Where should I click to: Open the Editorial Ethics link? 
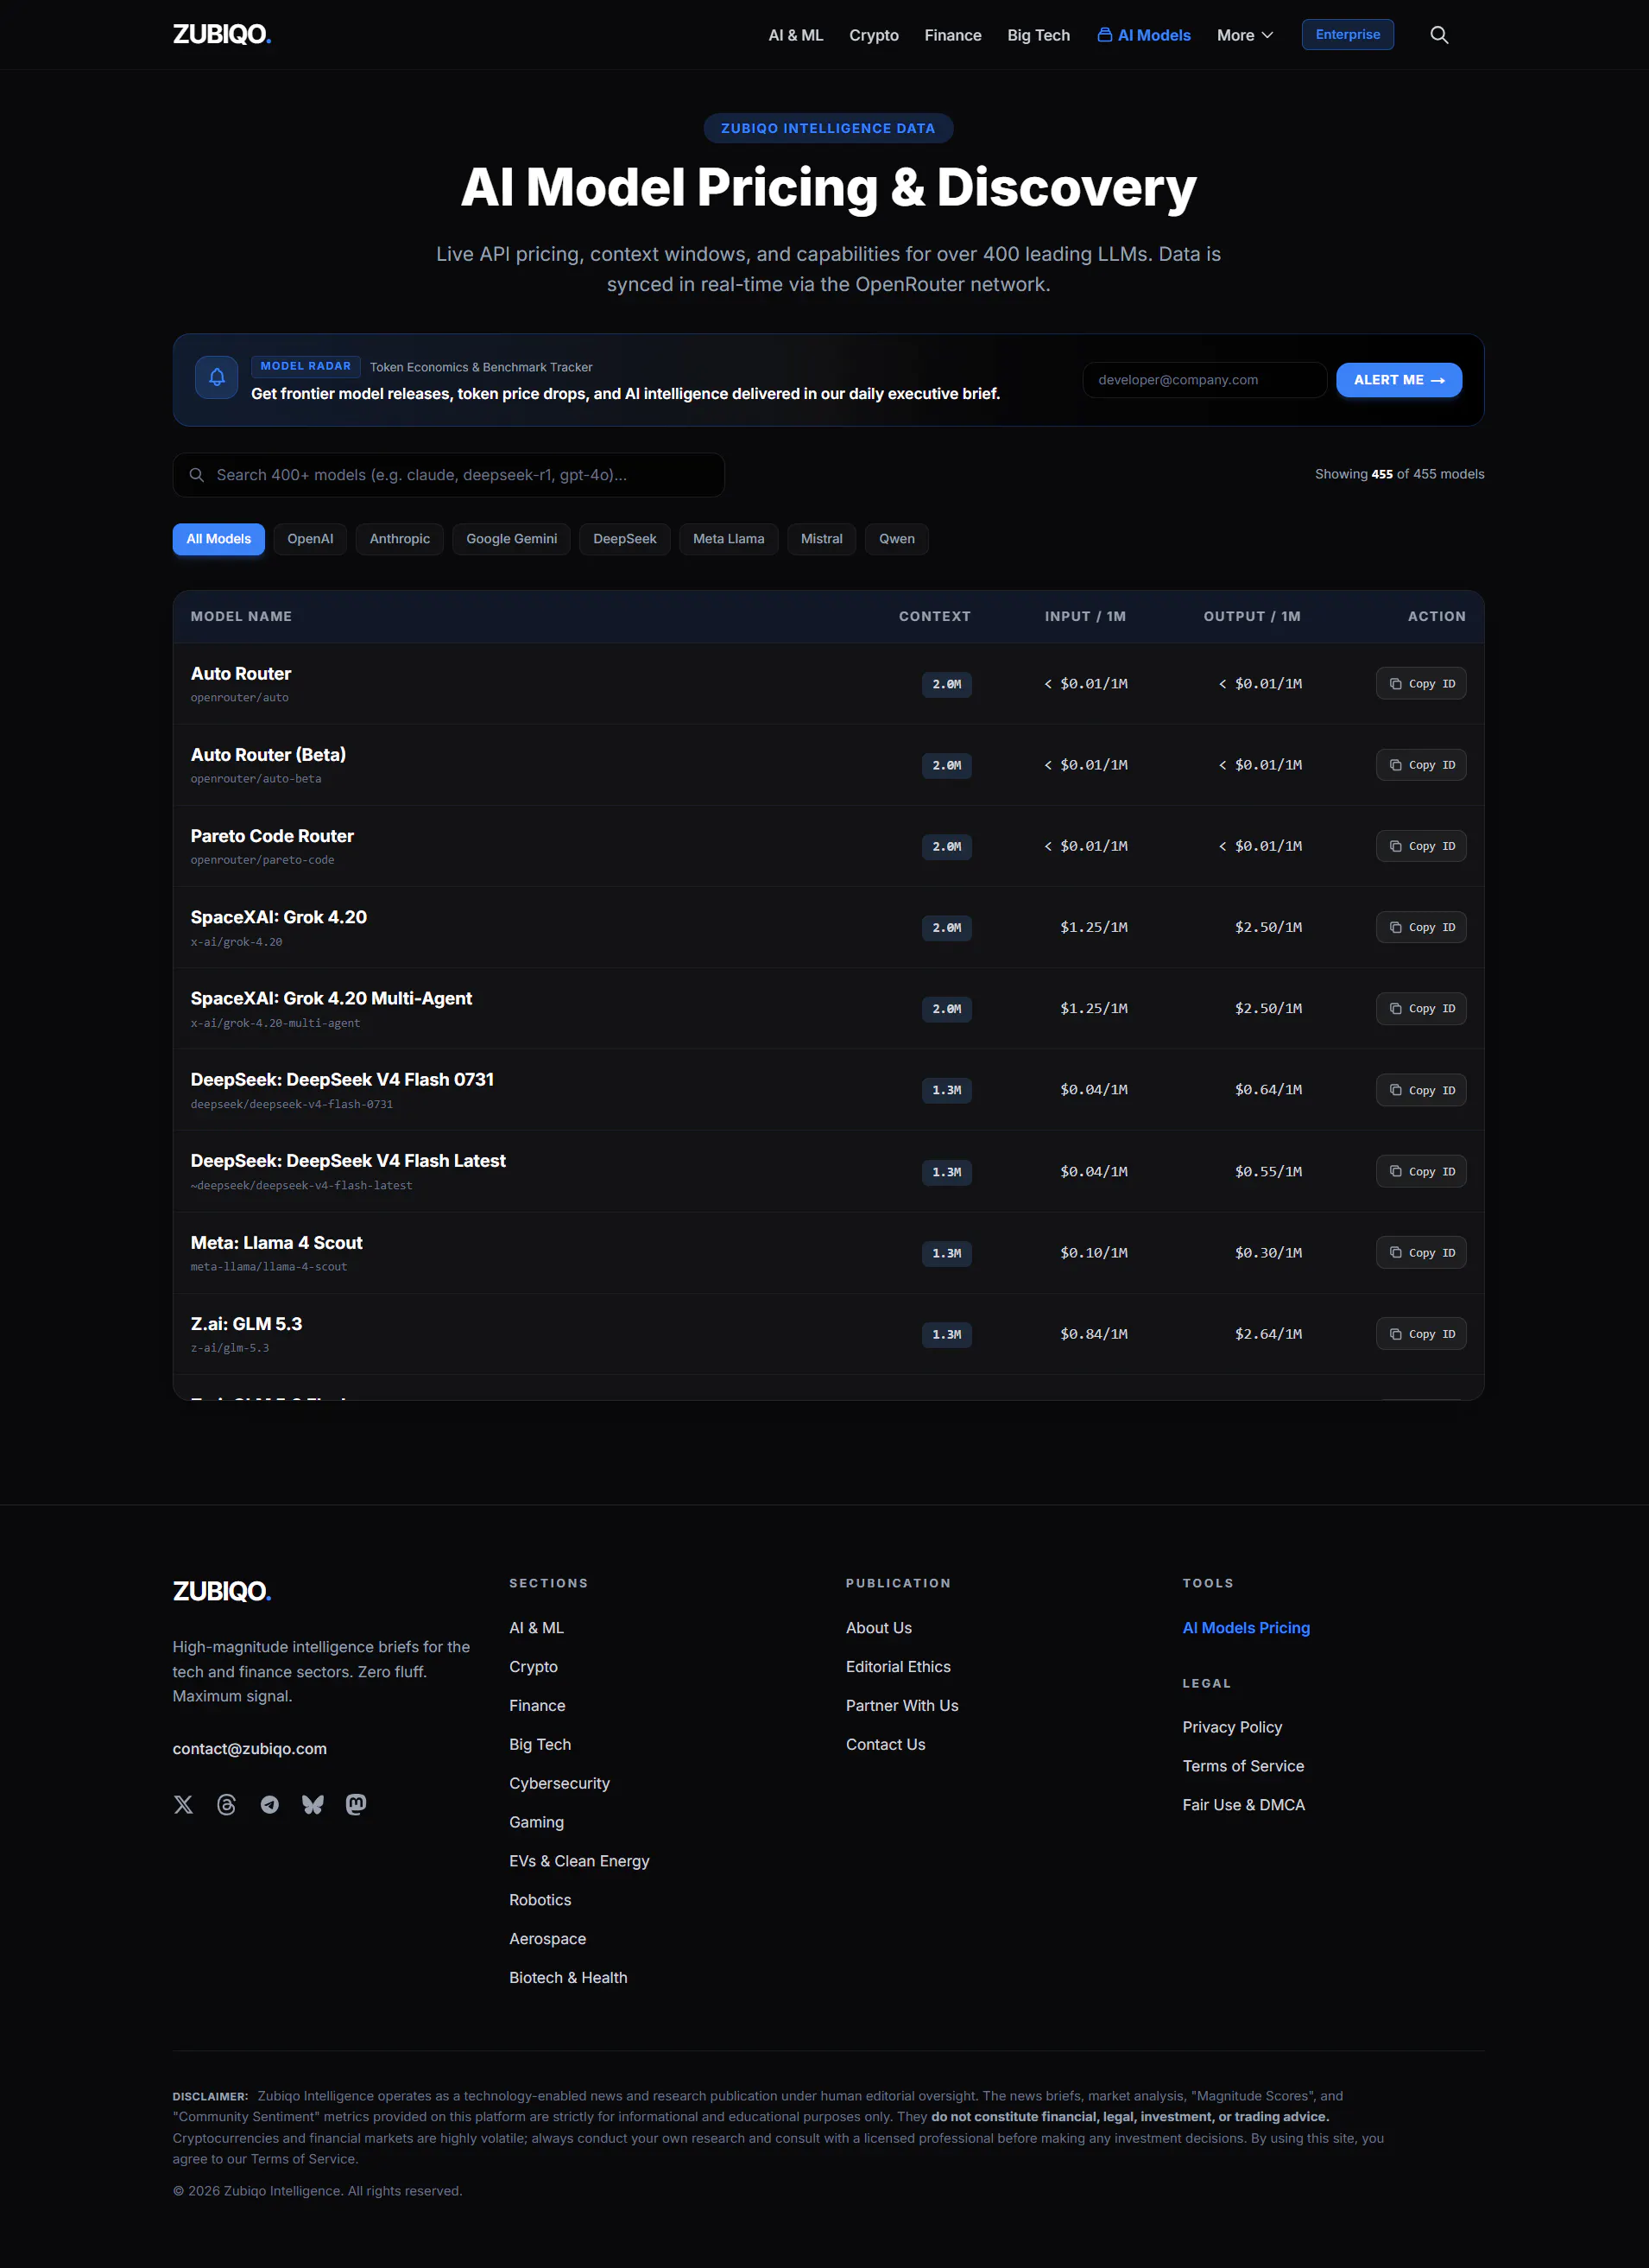[899, 1667]
